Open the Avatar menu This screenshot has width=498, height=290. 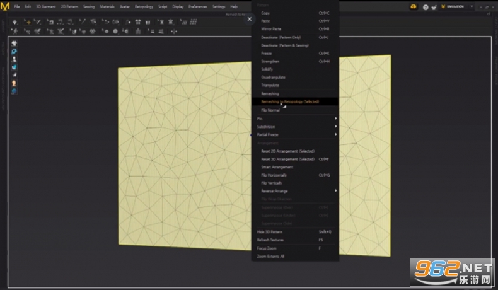pyautogui.click(x=125, y=7)
